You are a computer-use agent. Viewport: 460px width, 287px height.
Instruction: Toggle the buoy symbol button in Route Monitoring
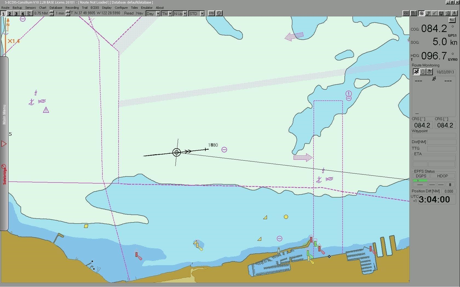(x=423, y=72)
